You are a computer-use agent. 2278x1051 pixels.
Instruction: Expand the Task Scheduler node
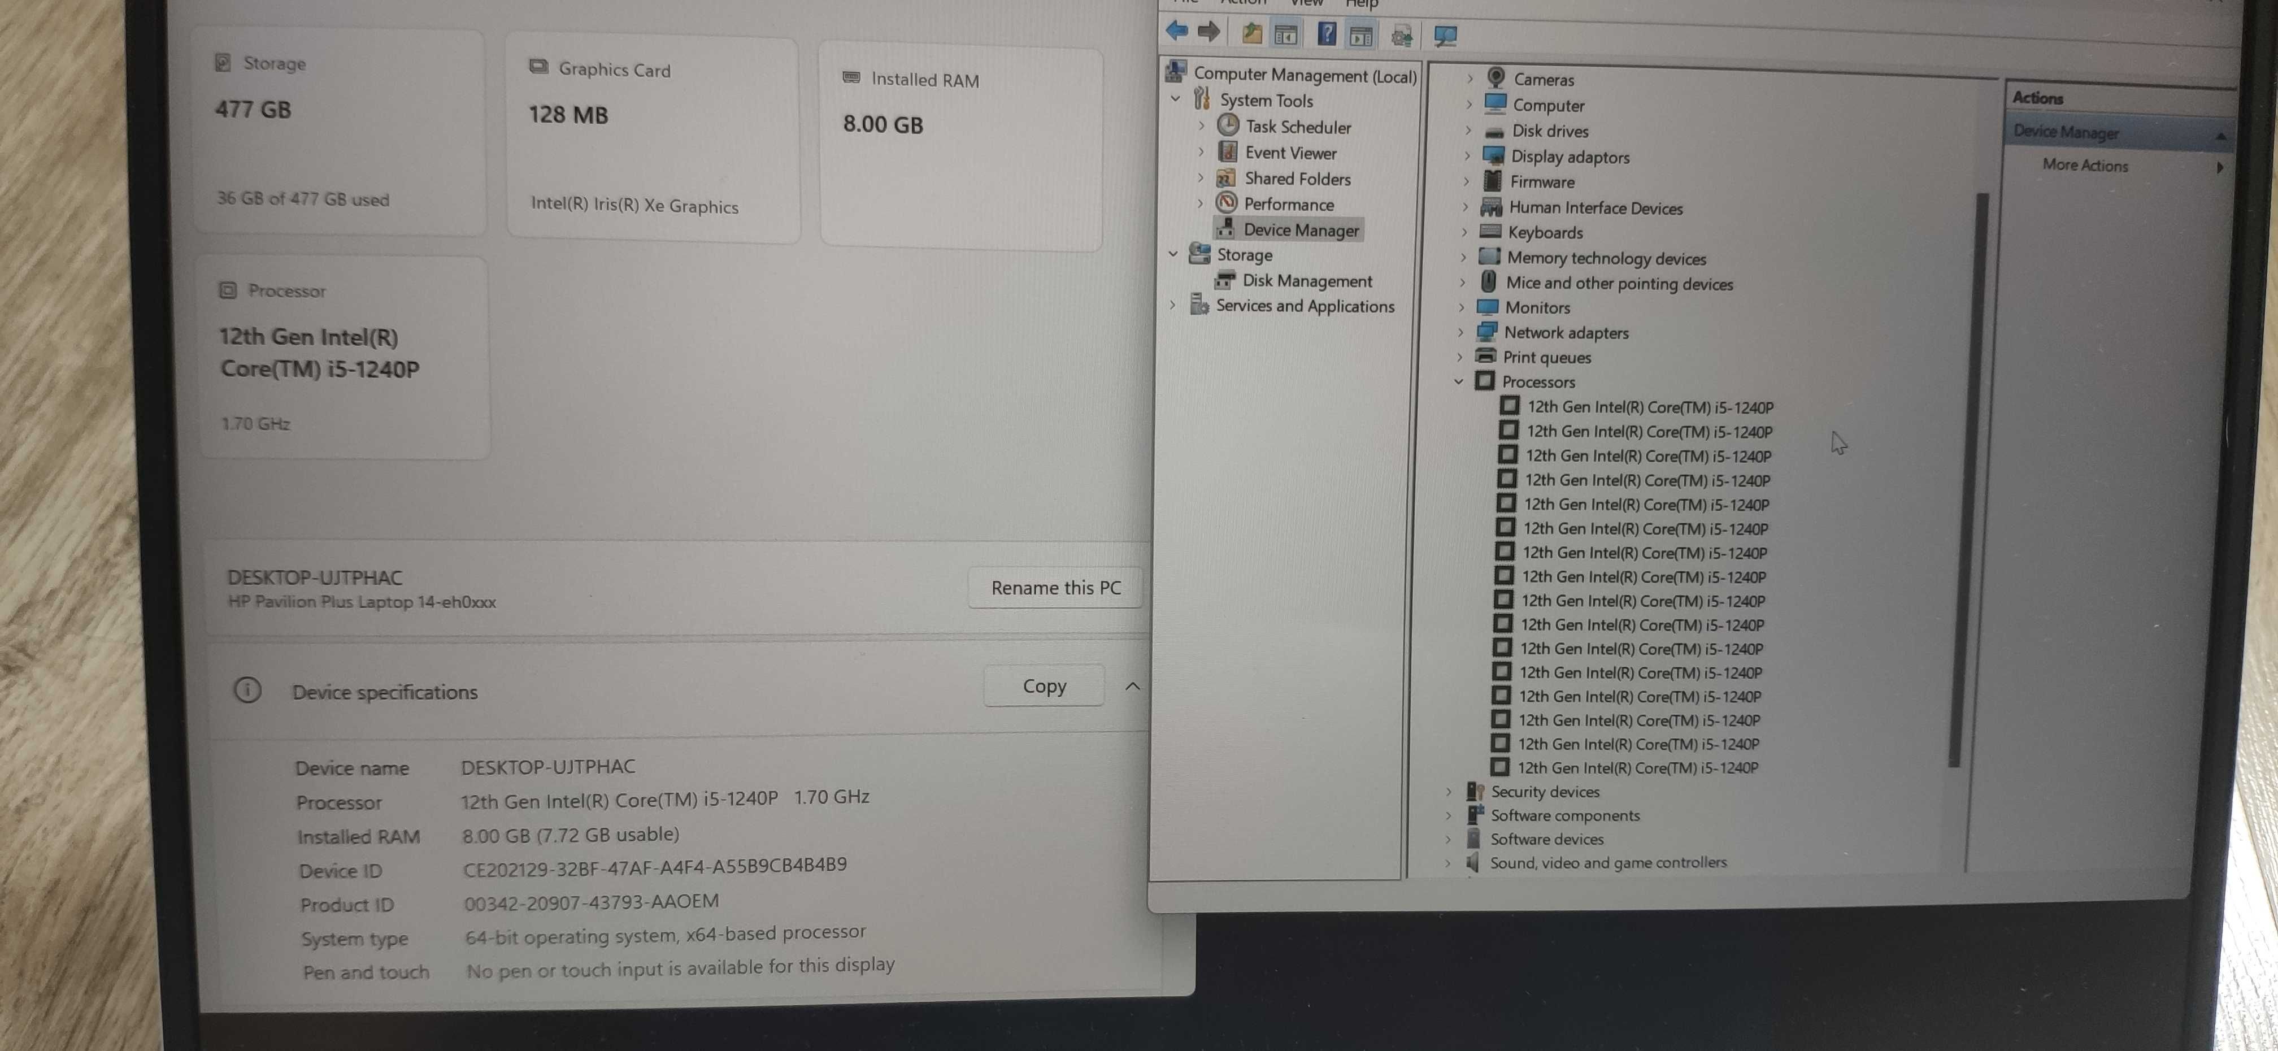[1201, 127]
